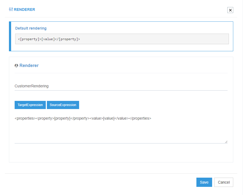The height and width of the screenshot is (195, 243).
Task: Select the TargetExpression token button
Action: pos(30,105)
